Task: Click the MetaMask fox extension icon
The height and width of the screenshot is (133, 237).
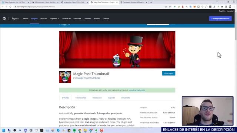Action: (194, 7)
